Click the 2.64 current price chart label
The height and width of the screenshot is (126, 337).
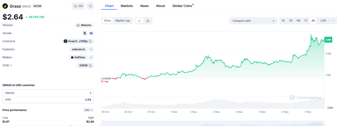pyautogui.click(x=328, y=40)
